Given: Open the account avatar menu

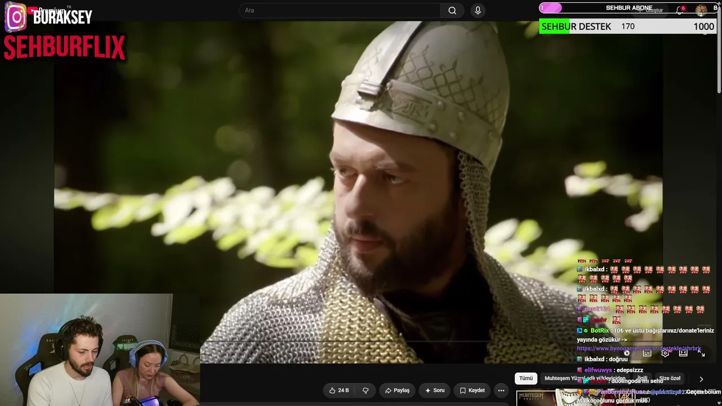Looking at the screenshot, I should 701,10.
